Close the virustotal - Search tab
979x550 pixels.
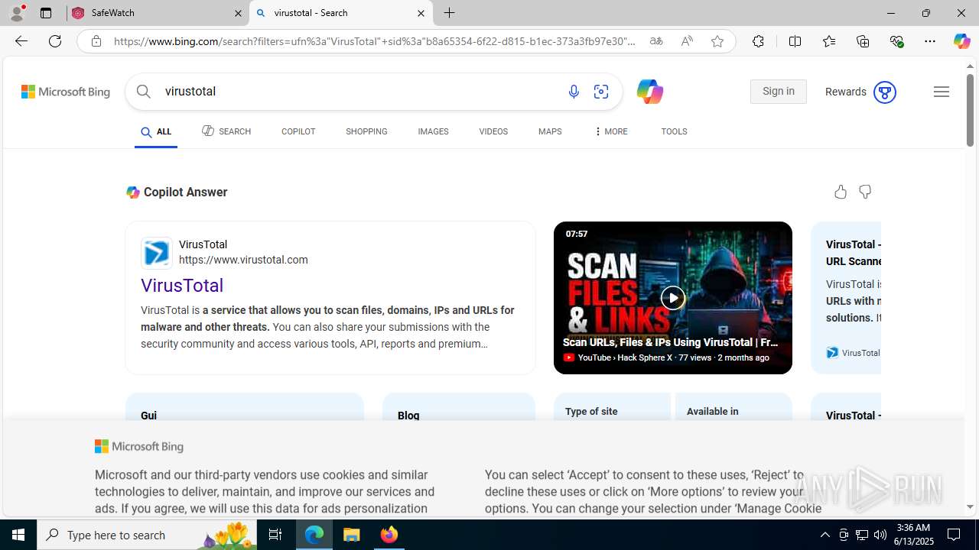pyautogui.click(x=421, y=13)
